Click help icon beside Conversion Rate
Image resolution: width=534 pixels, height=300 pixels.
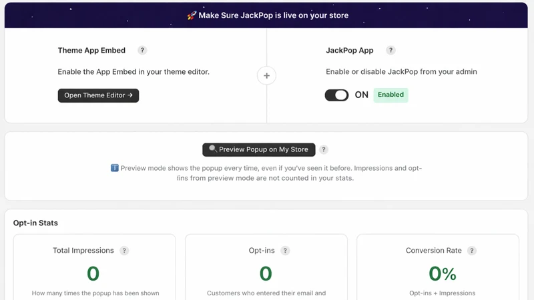click(472, 251)
